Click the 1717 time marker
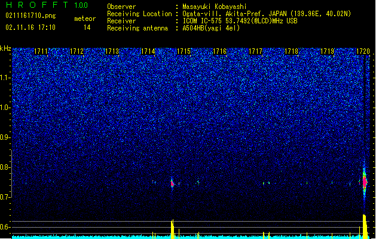Screen dimensions: 376x239 pyautogui.click(x=256, y=51)
